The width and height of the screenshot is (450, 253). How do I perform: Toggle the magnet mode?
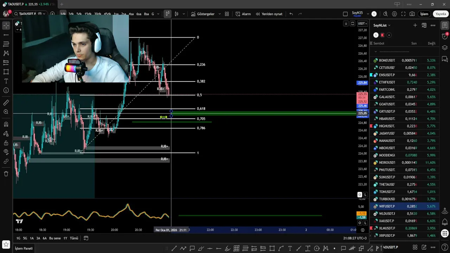coord(6,124)
